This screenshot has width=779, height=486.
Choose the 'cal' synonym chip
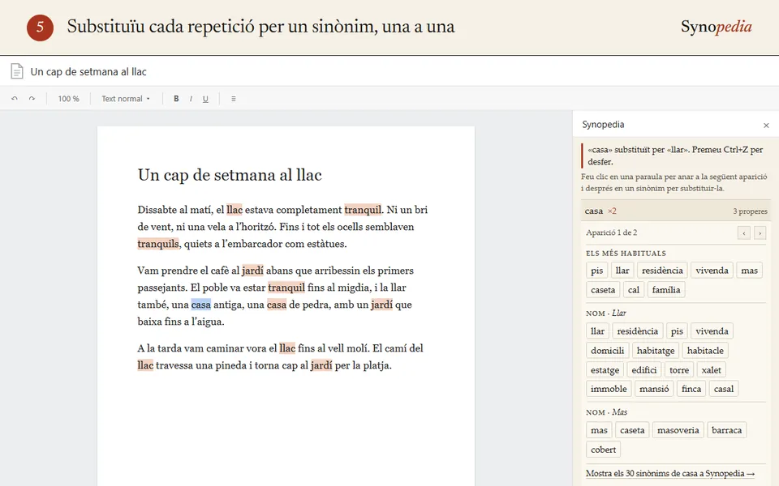pos(634,290)
